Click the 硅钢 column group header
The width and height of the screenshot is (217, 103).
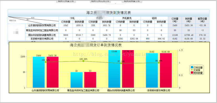154,18
